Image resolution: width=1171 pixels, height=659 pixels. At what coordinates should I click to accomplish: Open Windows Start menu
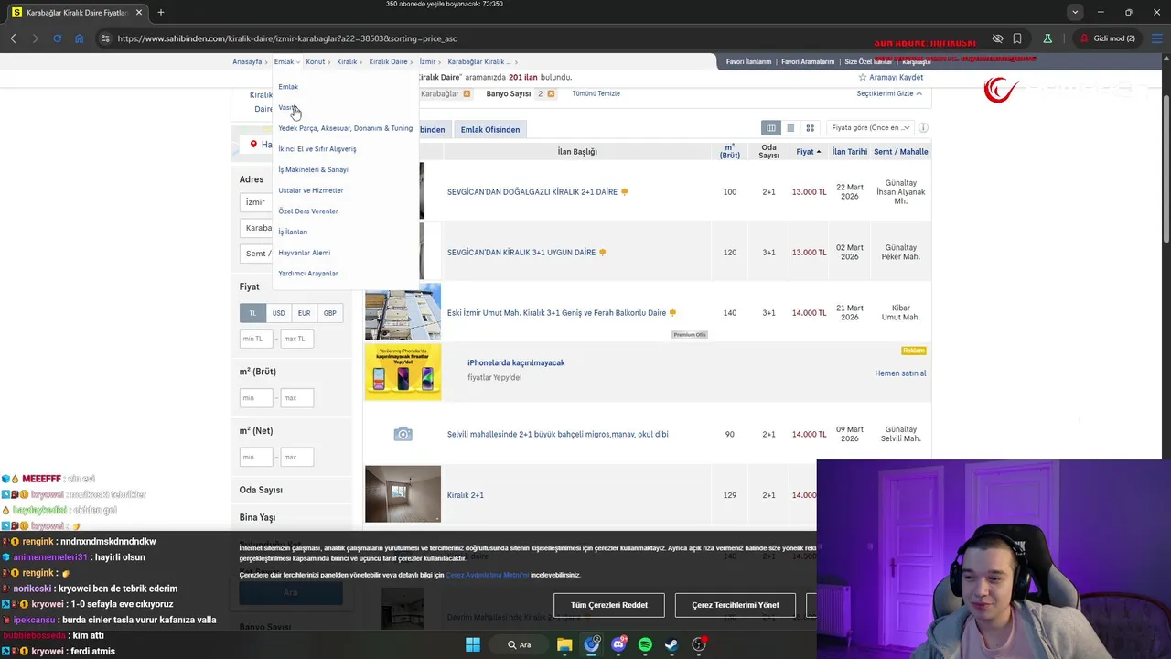coord(473,644)
